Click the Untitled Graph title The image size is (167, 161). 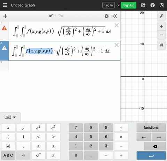pyautogui.click(x=23, y=5)
